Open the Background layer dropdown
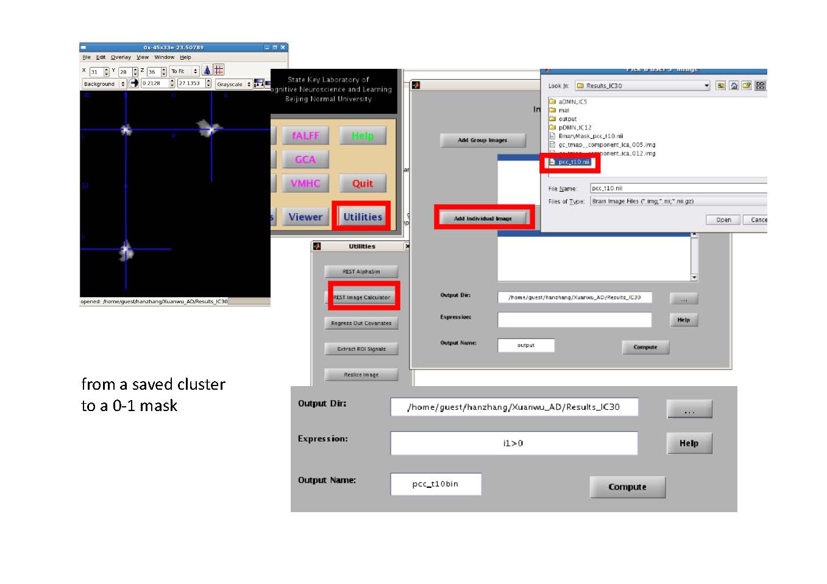 pyautogui.click(x=104, y=84)
